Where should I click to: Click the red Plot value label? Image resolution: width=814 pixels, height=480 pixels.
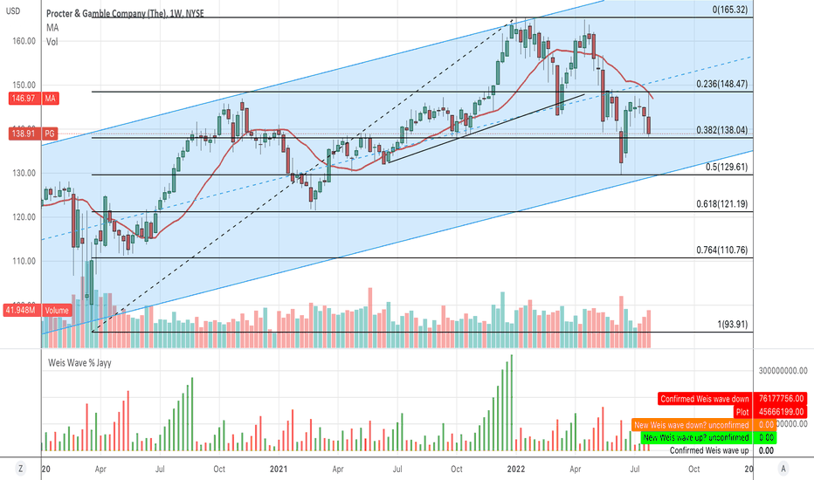tap(742, 412)
